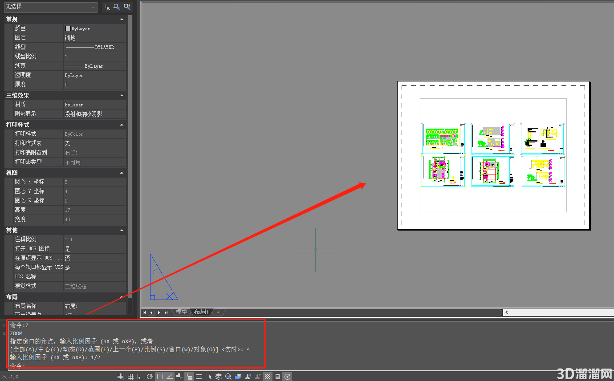
Task: Click the ByLayer color swatch in 颜色 row
Action: click(x=68, y=28)
